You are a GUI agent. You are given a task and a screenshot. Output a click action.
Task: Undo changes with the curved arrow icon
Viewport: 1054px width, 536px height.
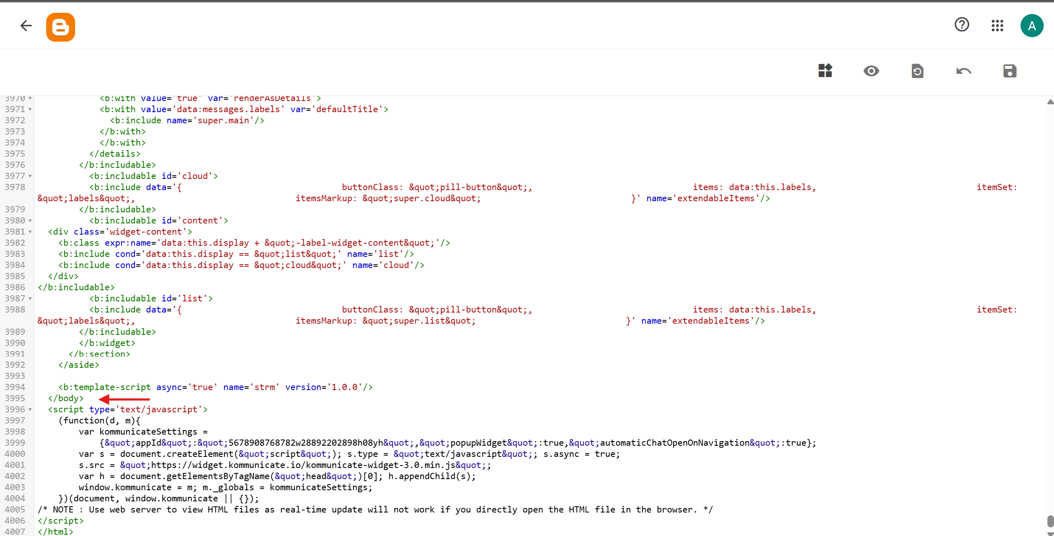[x=964, y=71]
